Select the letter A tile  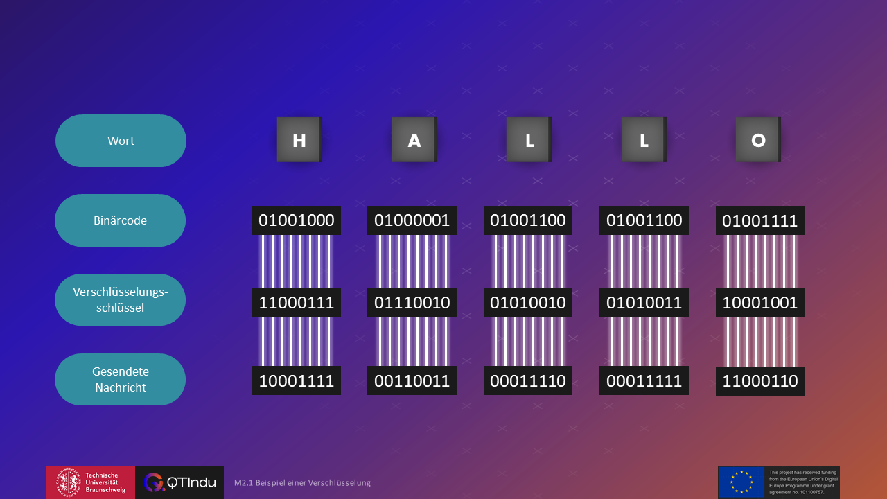click(414, 140)
